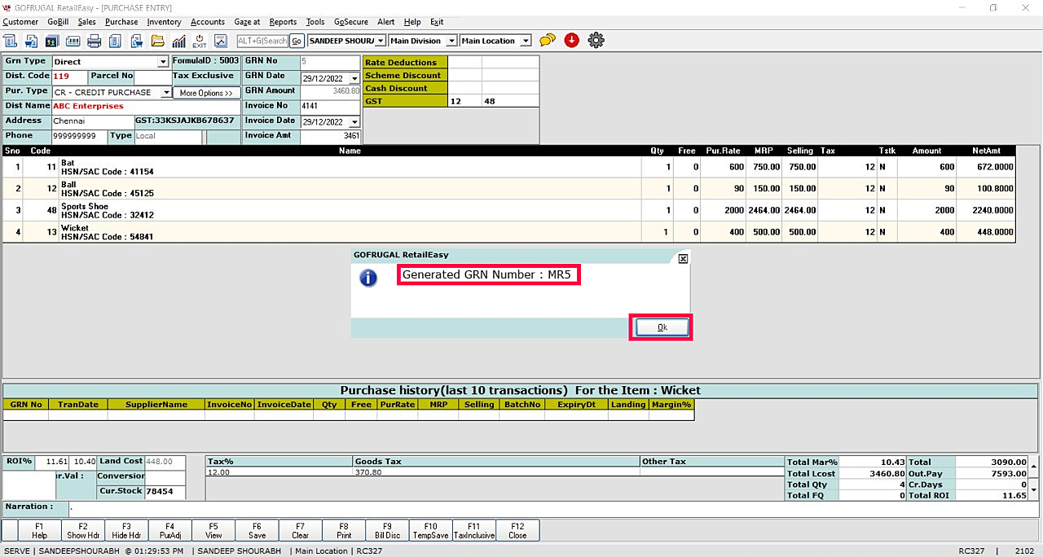Click the EXIT power icon

(x=200, y=41)
